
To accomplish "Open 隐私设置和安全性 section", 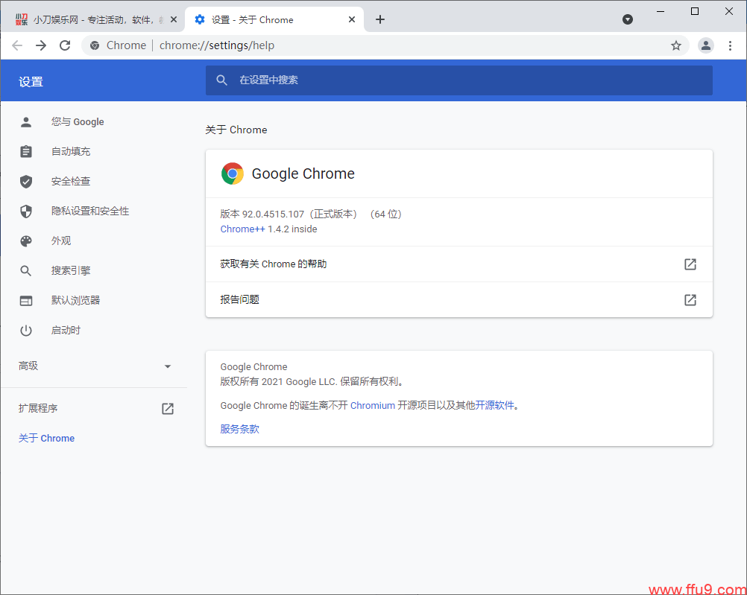I will point(90,211).
